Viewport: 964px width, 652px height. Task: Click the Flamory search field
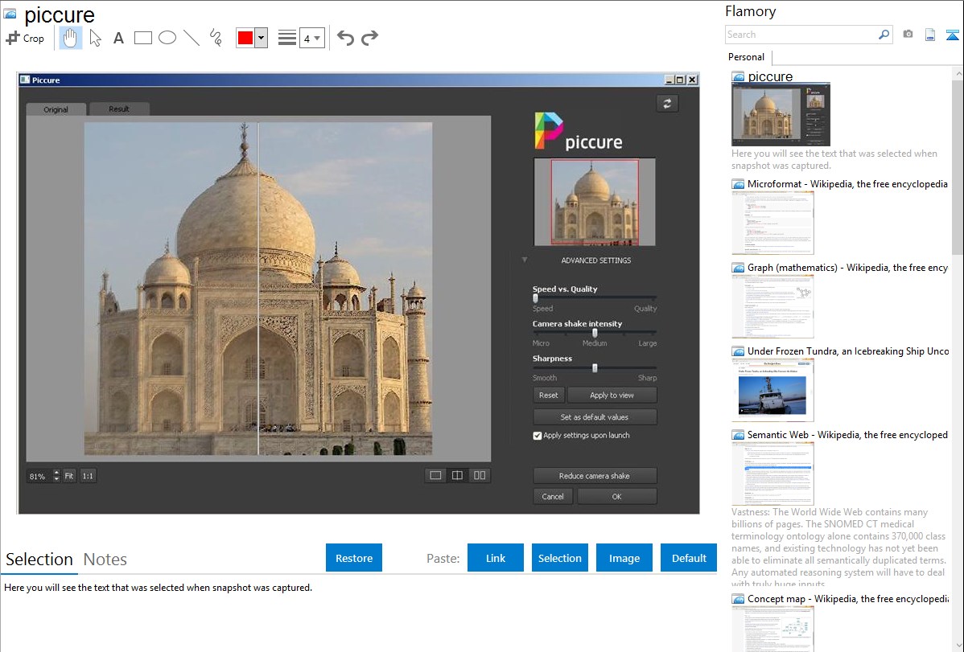pyautogui.click(x=801, y=35)
